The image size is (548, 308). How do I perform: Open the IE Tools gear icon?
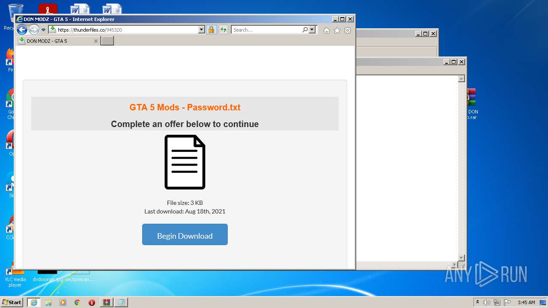348,30
